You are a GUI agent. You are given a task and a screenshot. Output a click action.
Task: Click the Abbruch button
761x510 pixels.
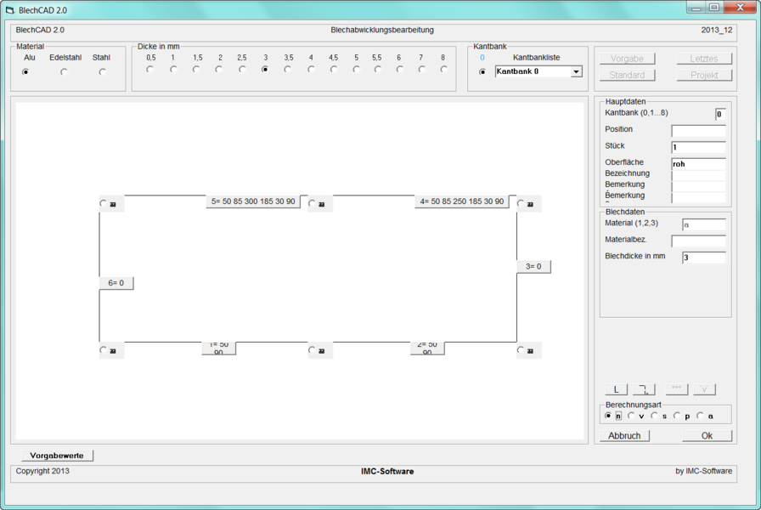624,436
